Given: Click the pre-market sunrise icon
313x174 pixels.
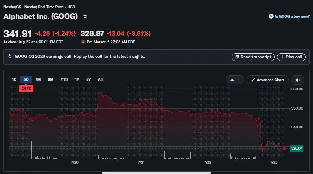Looking at the screenshot, I should tap(83, 42).
